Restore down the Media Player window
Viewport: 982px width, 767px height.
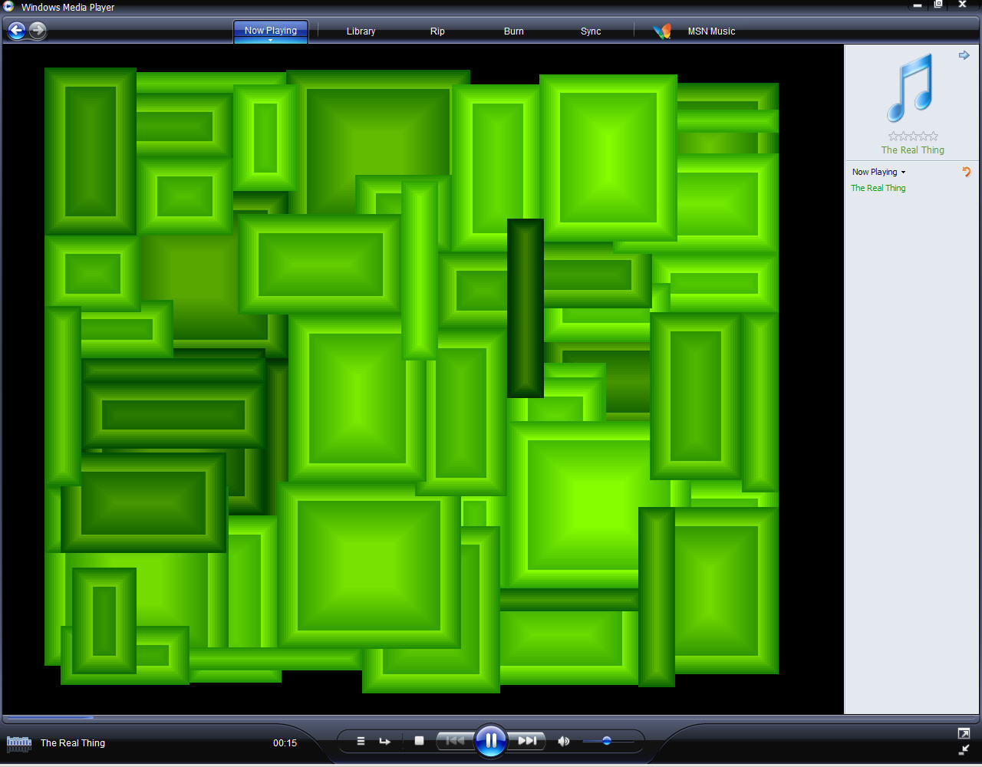point(938,5)
